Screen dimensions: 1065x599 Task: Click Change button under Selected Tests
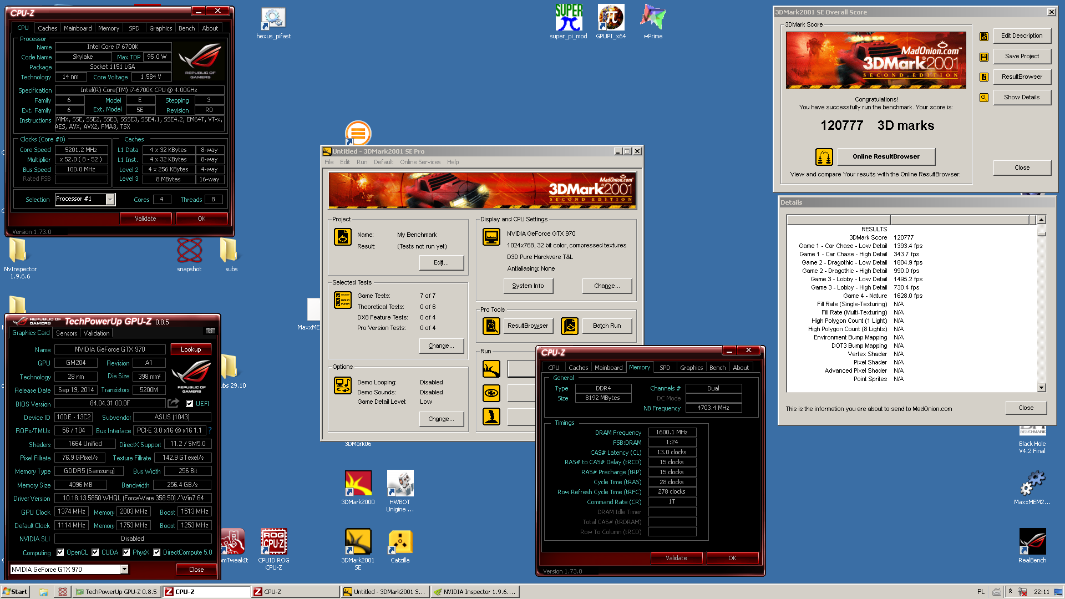pyautogui.click(x=442, y=346)
